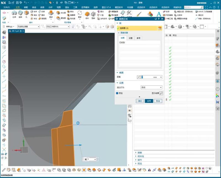This screenshot has width=221, height=178.
Task: Select the 孔 (Hole) tool in ribbon
Action: [27, 13]
